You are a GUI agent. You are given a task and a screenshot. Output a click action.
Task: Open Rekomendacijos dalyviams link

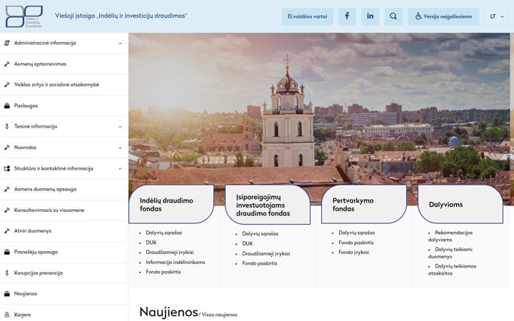[x=450, y=236]
